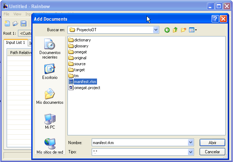Image resolution: width=233 pixels, height=162 pixels.
Task: Go up one folder level
Action: tap(175, 30)
